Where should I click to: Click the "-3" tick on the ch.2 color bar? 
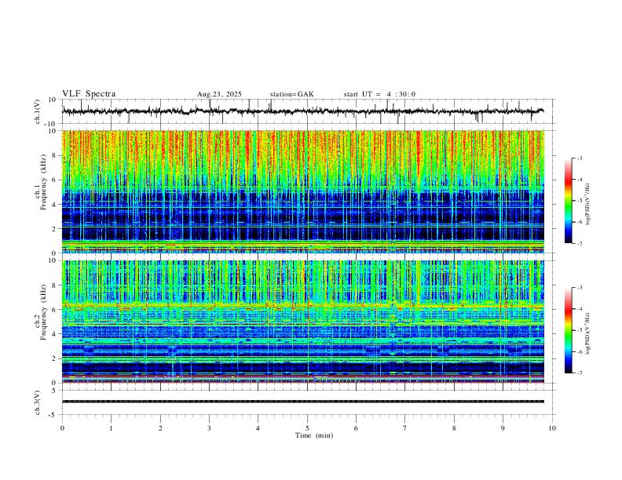coord(580,288)
